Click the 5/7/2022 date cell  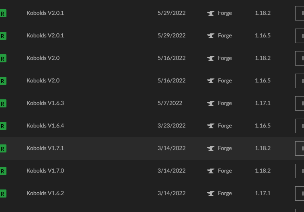[170, 103]
